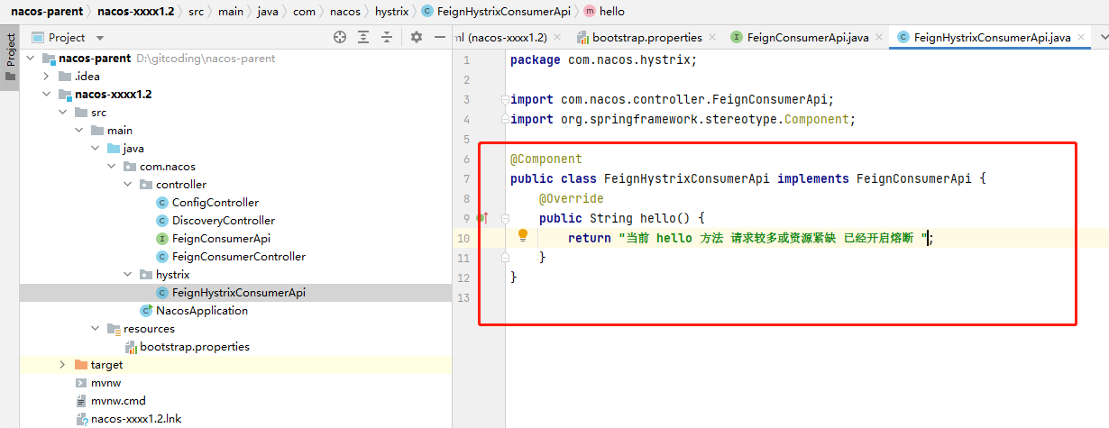The height and width of the screenshot is (428, 1109).
Task: Toggle fold marker beside hello() method
Action: (504, 218)
